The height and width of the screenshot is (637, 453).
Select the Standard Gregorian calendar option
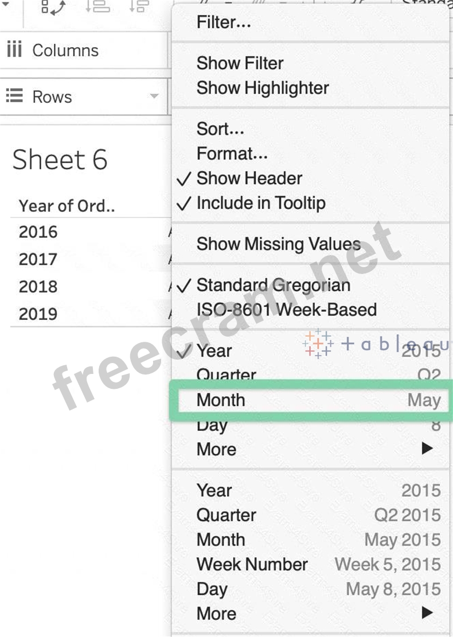pos(273,285)
